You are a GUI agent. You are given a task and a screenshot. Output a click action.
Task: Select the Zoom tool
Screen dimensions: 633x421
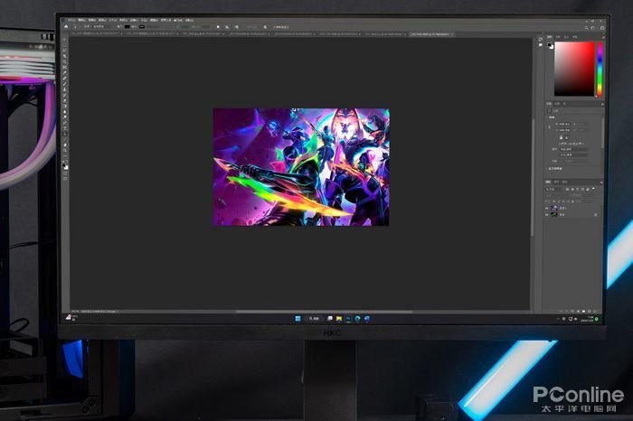65,151
